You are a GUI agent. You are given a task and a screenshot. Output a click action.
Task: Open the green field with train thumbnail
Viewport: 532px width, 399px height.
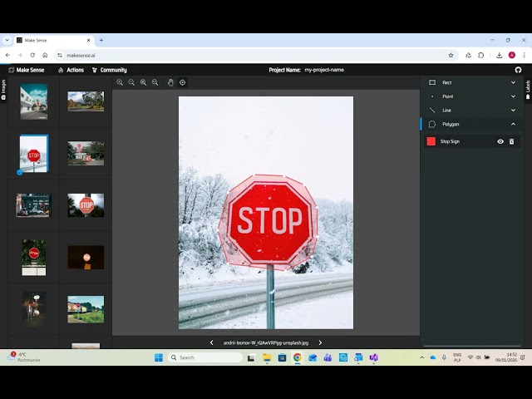click(x=86, y=309)
